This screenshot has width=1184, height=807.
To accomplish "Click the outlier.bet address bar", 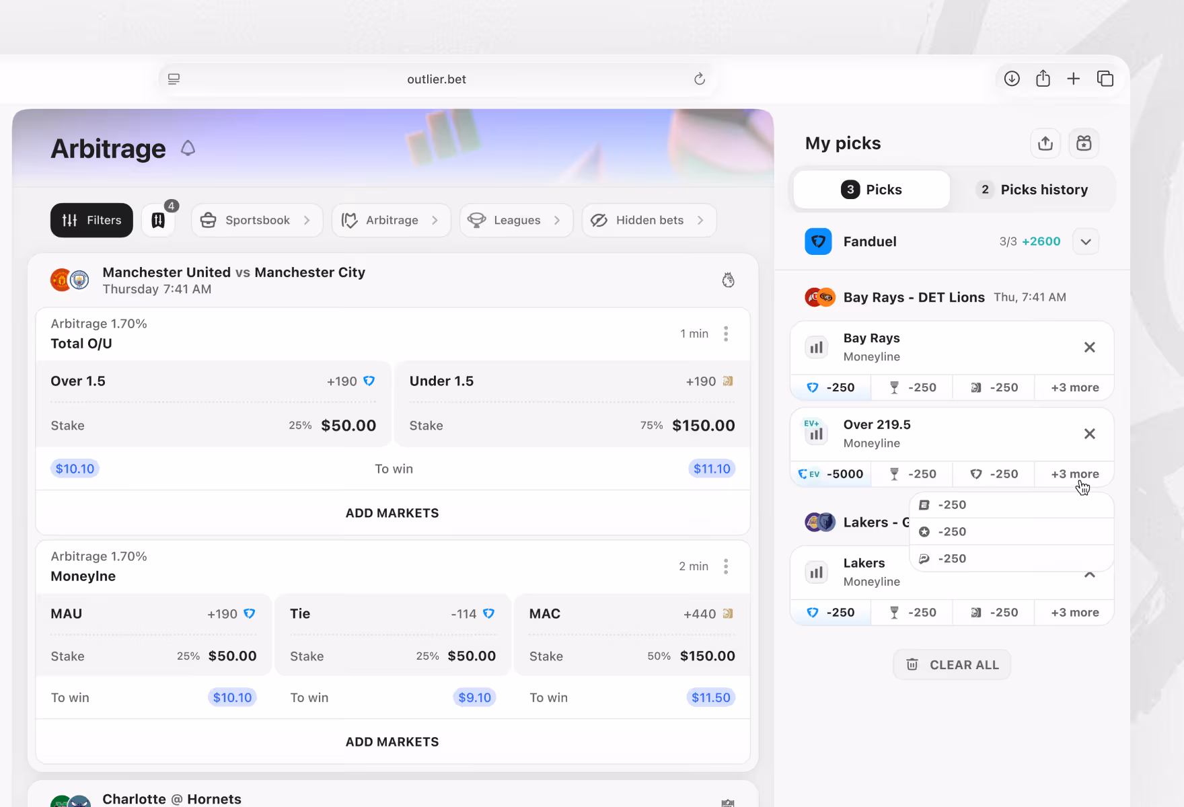I will point(437,79).
